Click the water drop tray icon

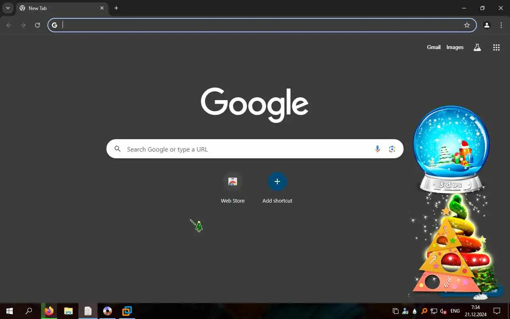[x=415, y=311]
